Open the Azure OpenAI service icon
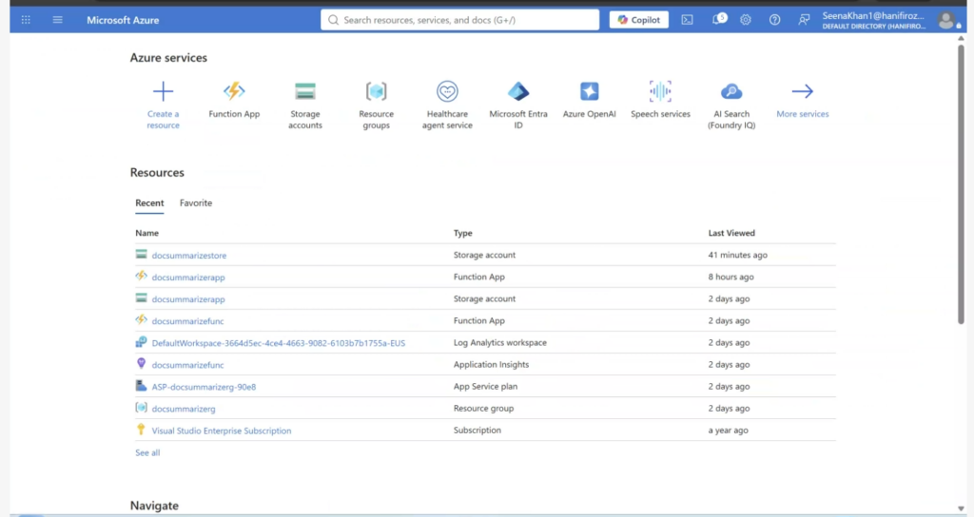 point(590,91)
